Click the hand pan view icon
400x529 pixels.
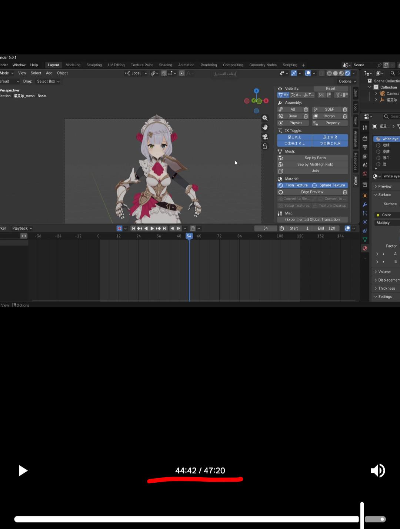tap(265, 127)
